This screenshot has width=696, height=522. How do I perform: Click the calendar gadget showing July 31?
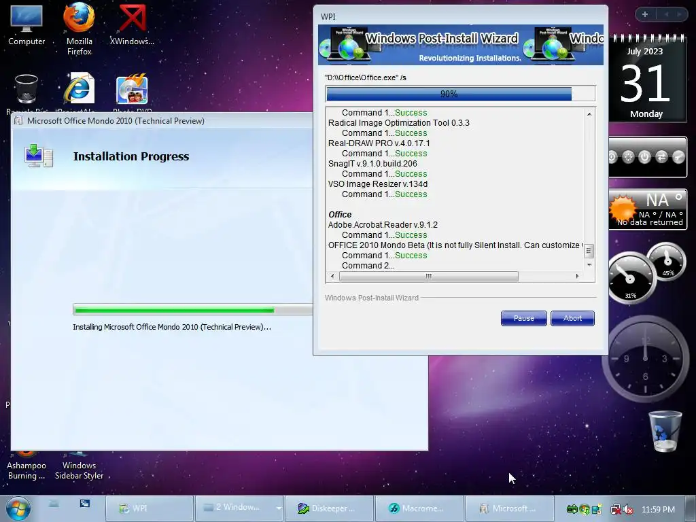[x=646, y=79]
